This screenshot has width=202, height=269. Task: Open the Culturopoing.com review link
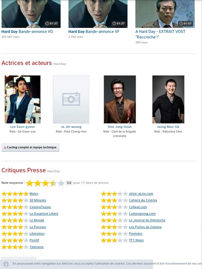[x=142, y=214]
